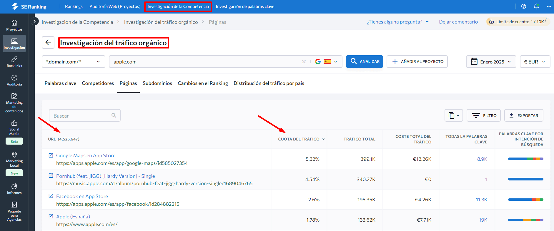Screen dimensions: 554x231
Task: Open Facebook en App Store link
Action: coord(82,196)
